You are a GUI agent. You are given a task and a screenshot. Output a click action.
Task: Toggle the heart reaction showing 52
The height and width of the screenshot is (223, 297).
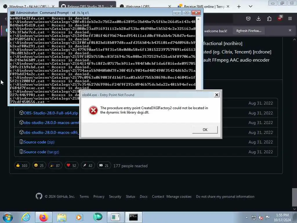coord(71,166)
